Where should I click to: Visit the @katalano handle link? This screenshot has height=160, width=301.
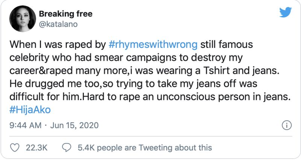coord(58,24)
